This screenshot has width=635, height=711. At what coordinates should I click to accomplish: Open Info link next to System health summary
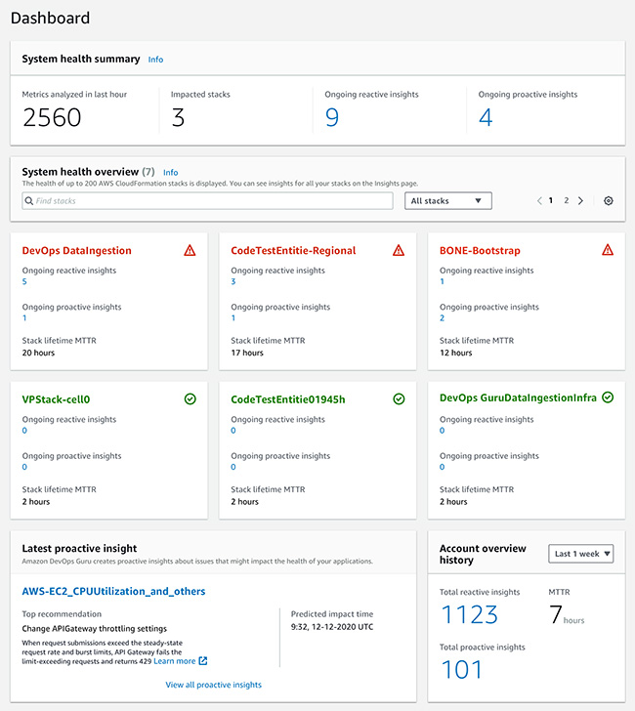point(155,60)
